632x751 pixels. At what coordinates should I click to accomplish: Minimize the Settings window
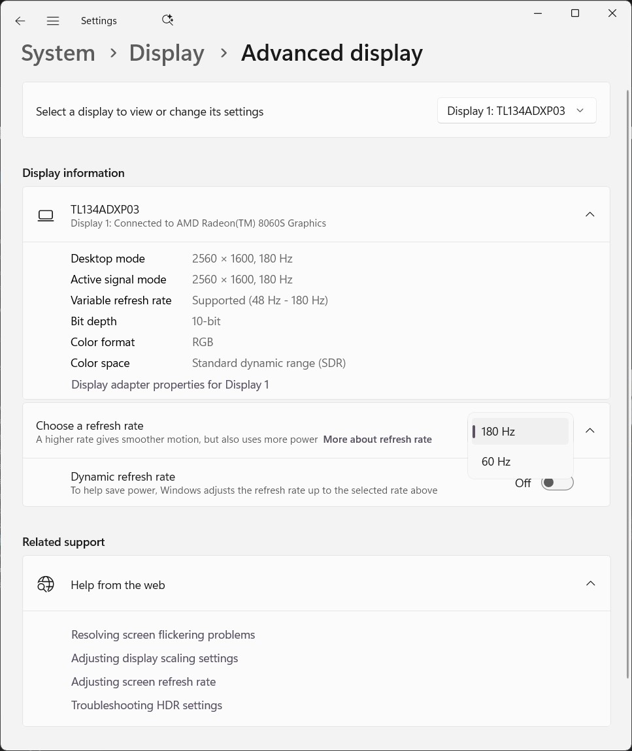(538, 14)
